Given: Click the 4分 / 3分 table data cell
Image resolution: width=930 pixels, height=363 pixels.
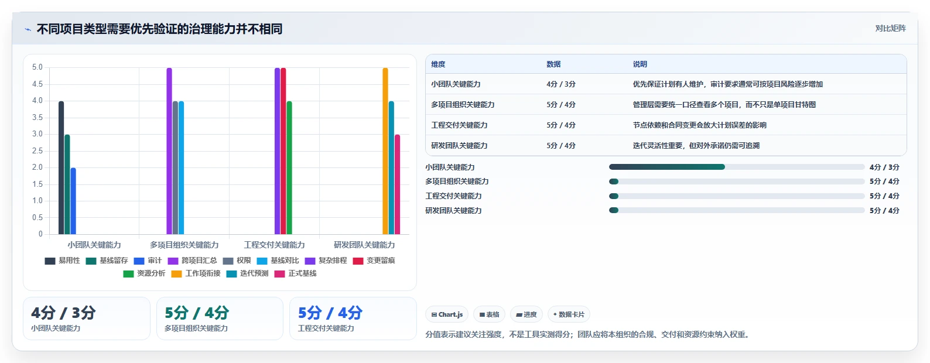Looking at the screenshot, I should (x=561, y=84).
